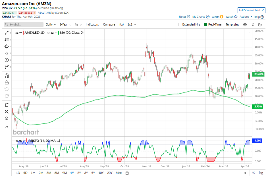Click the lock drawings icon
The image size is (268, 177).
[x=7, y=83]
